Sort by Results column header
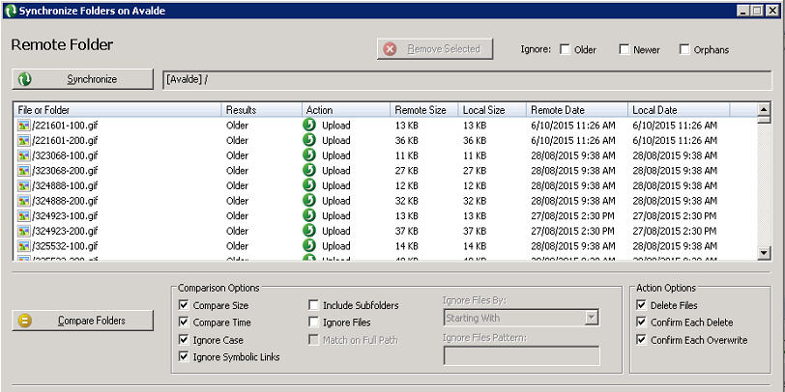This screenshot has height=392, width=785. (262, 110)
